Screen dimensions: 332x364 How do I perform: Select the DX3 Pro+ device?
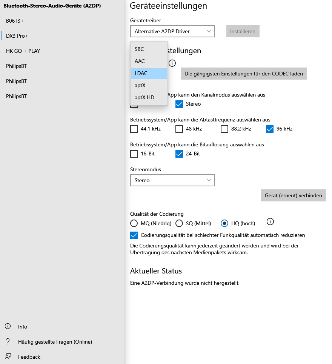(x=62, y=36)
